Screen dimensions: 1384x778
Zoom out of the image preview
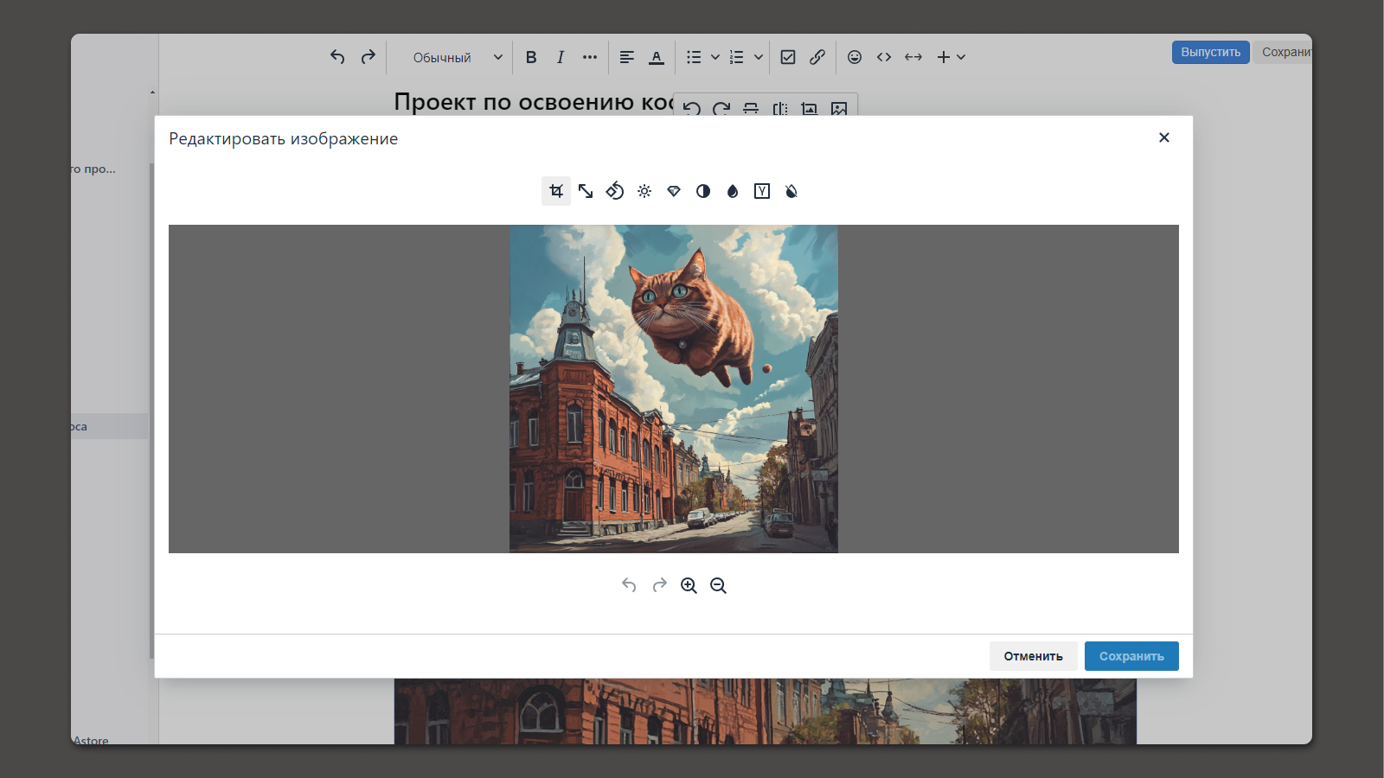coord(718,586)
